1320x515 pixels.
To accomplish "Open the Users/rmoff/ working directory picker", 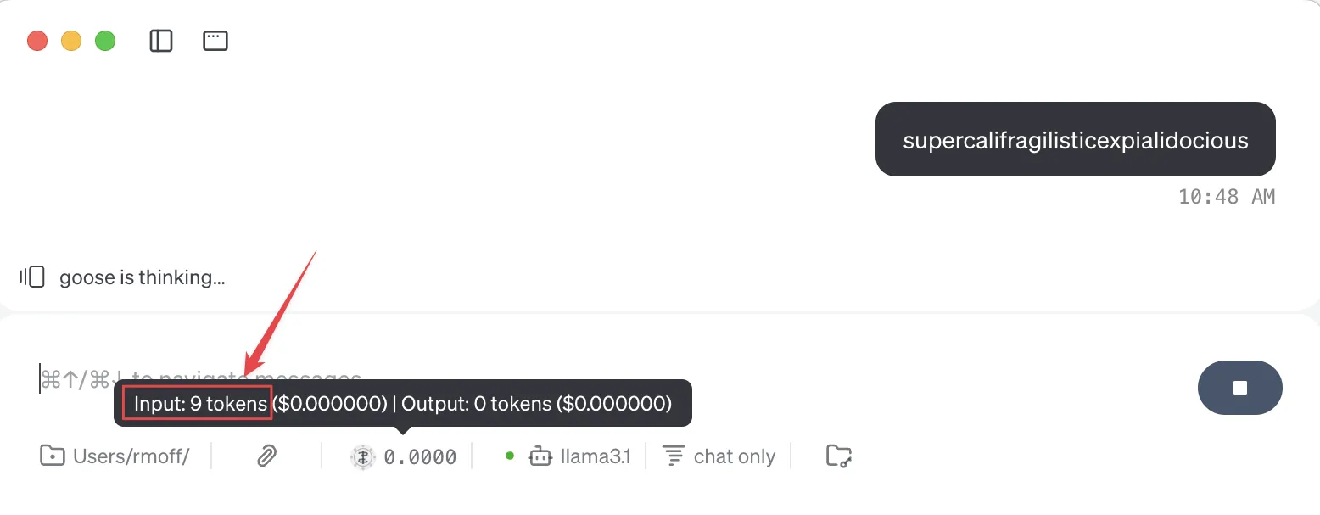I will point(131,456).
